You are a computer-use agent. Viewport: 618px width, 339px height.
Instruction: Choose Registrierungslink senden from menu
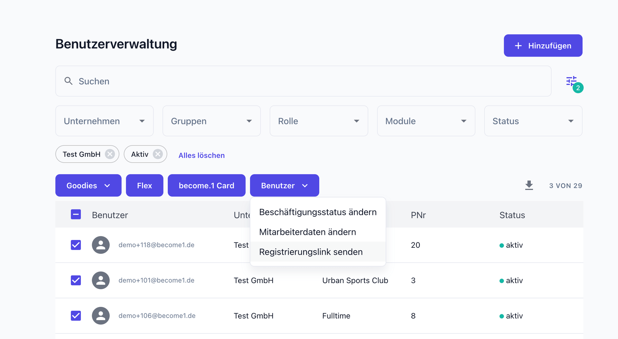311,252
